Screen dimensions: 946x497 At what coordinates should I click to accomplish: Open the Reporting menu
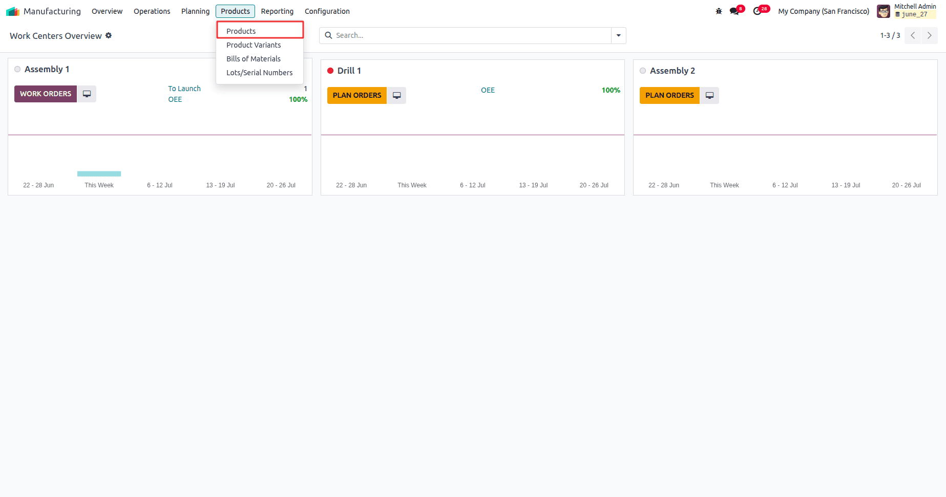[277, 11]
